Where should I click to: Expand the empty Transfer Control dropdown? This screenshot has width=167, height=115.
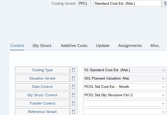click(164, 104)
